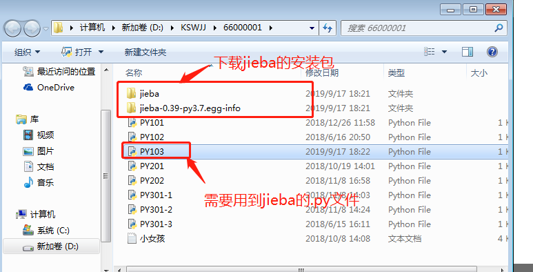The width and height of the screenshot is (533, 272).
Task: Open 图片 library
Action: tap(38, 151)
